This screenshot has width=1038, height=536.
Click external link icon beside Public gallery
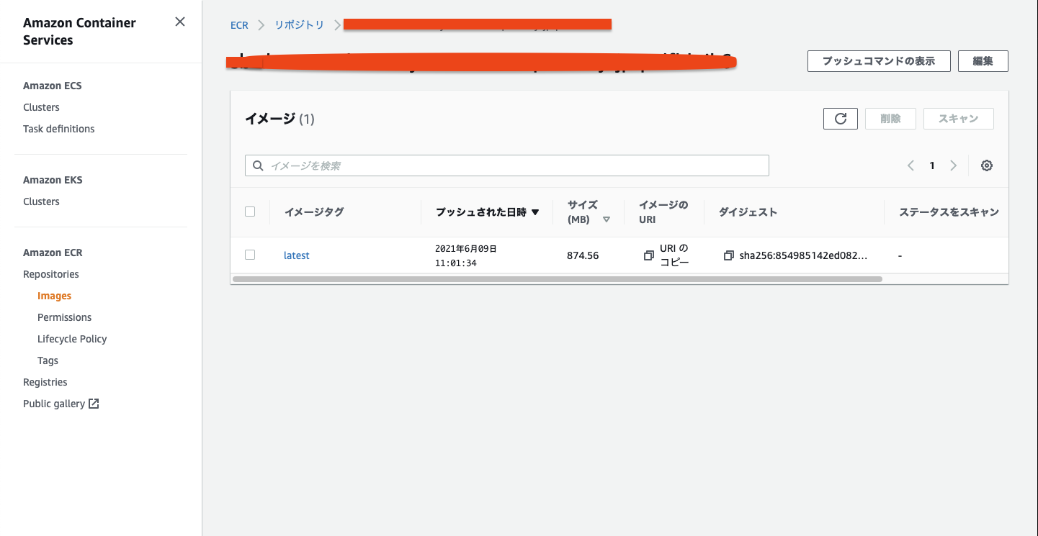(94, 404)
